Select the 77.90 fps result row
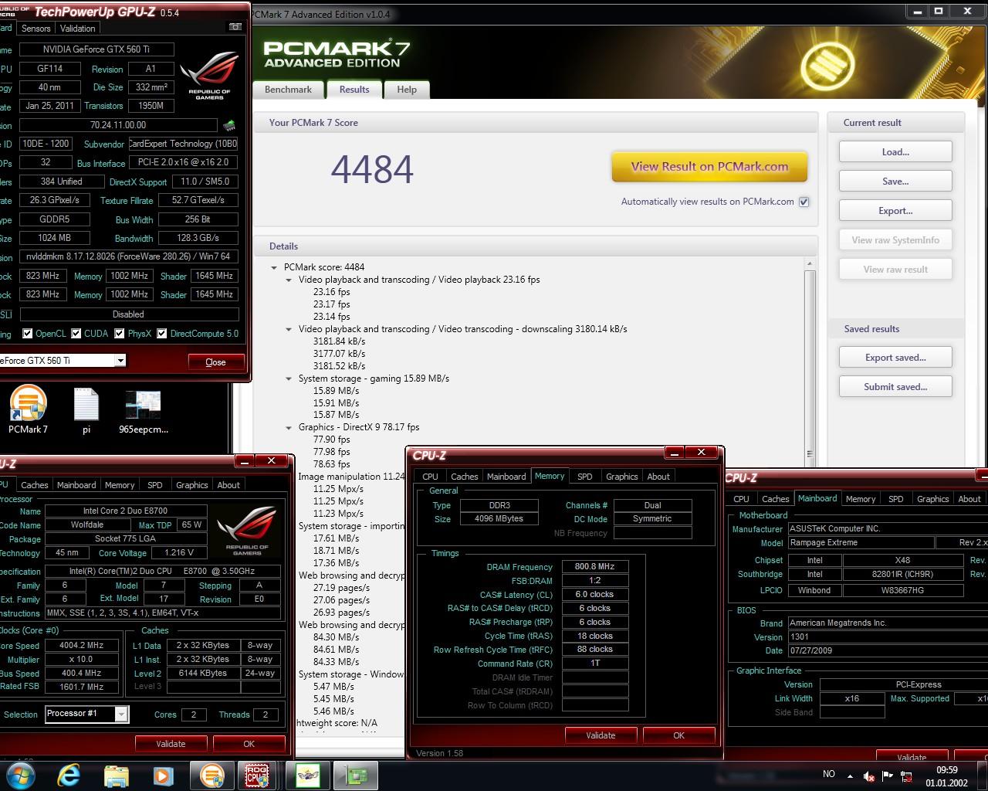Screen dimensions: 988x791 [x=332, y=440]
